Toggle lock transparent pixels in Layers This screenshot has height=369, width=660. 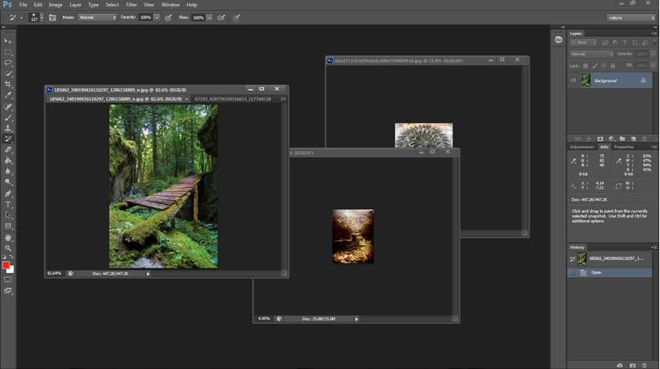click(586, 66)
